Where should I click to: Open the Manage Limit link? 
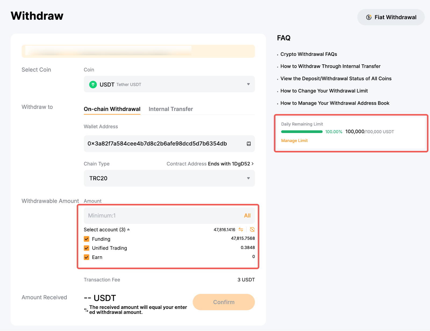[x=294, y=140]
